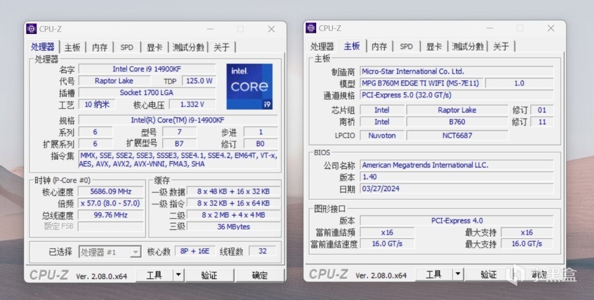Click the Intel(R) Core(TM) i9-14900KF specification field
This screenshot has width=594, height=300.
[178, 120]
